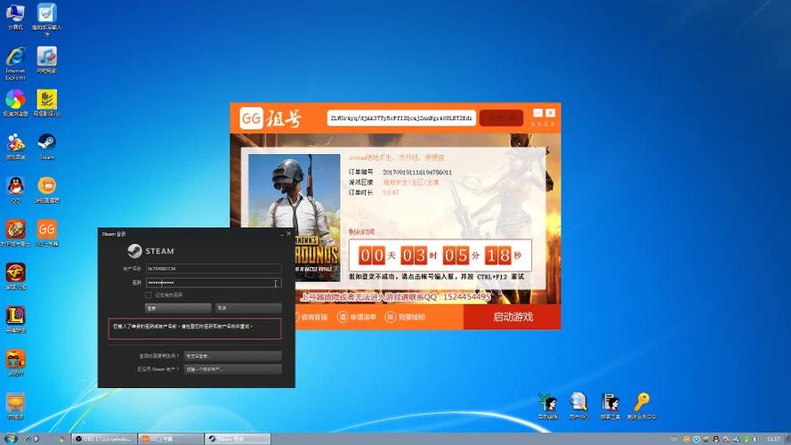The height and width of the screenshot is (445, 791).
Task: Click the create new Steam account button
Action: pyautogui.click(x=232, y=369)
